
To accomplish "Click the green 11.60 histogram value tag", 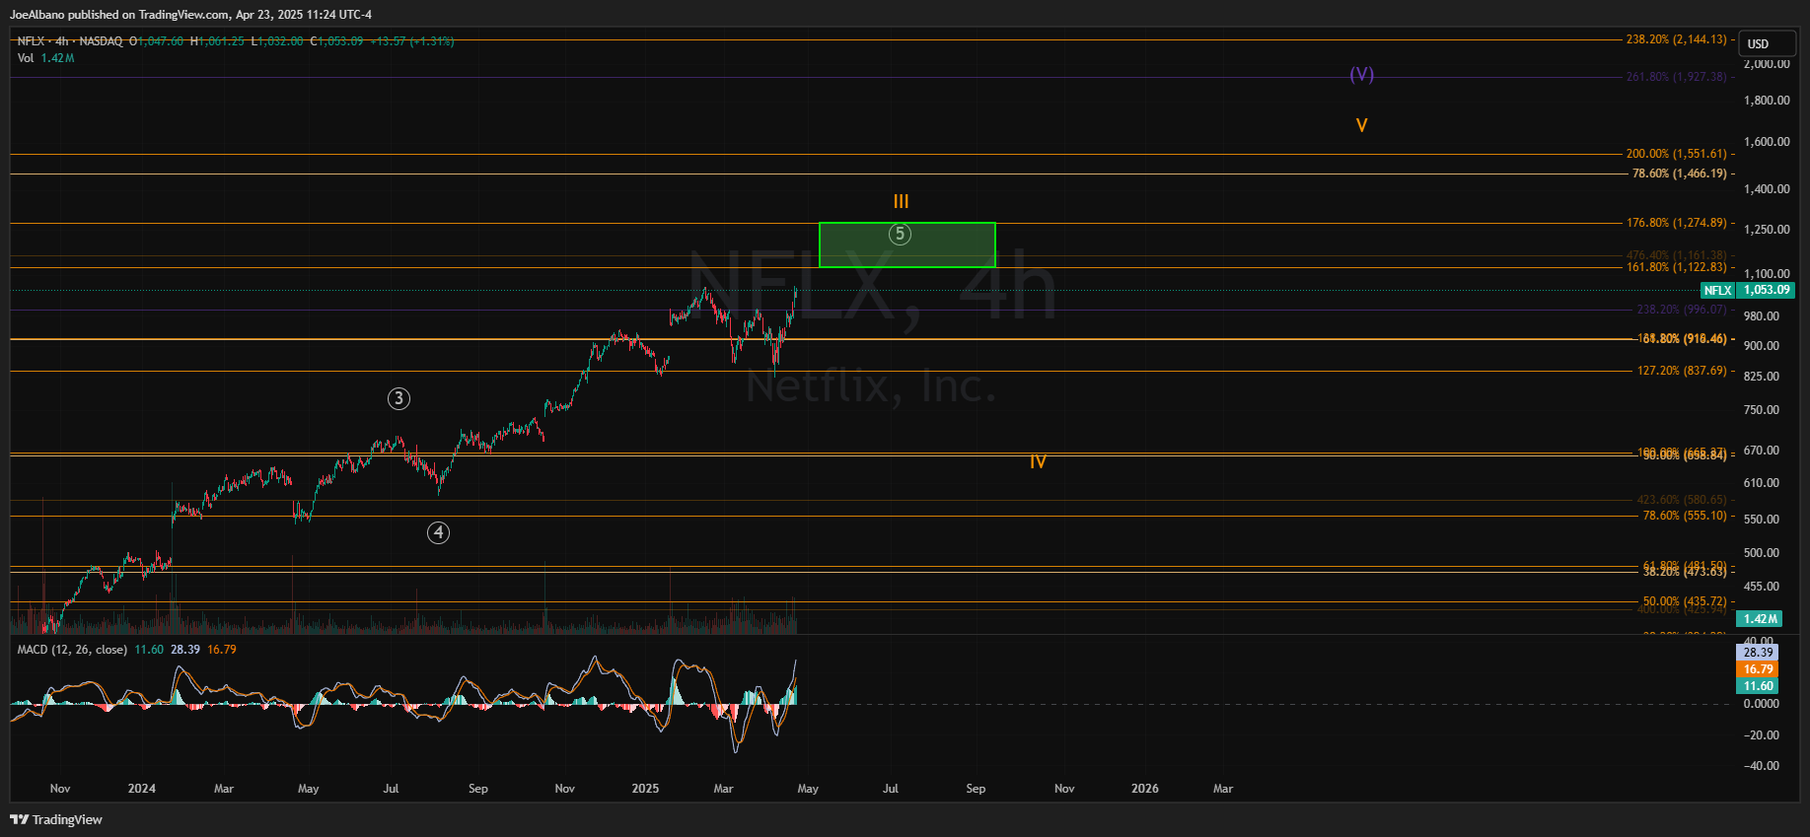I will pos(1758,686).
